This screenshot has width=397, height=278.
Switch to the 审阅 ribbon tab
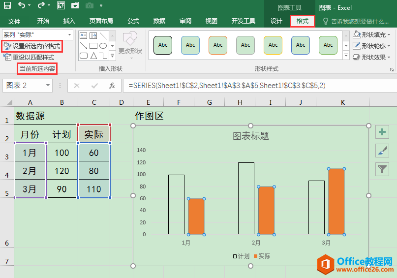185,21
